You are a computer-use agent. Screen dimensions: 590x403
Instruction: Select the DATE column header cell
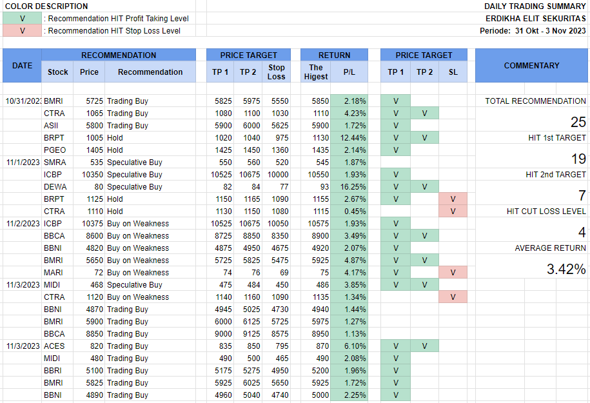point(22,66)
